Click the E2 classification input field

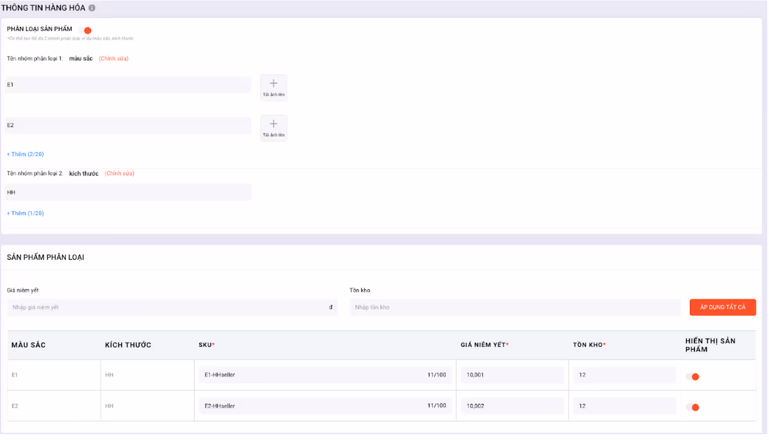point(128,125)
